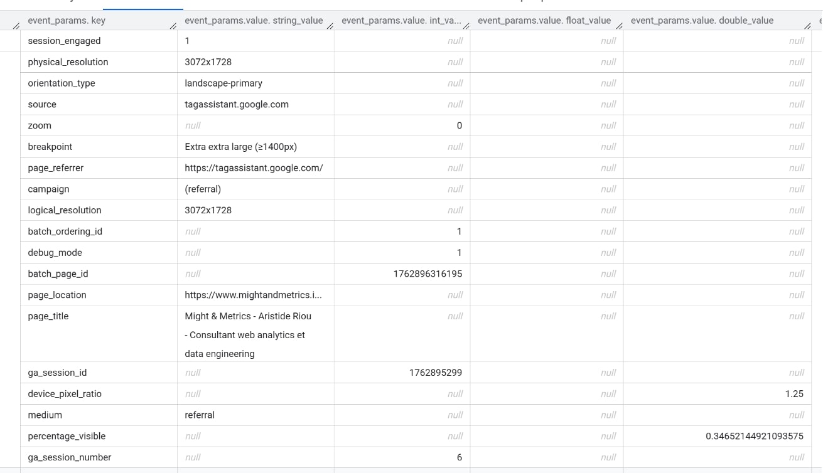Click resize handle of string_value column
This screenshot has height=473, width=823.
pyautogui.click(x=330, y=26)
